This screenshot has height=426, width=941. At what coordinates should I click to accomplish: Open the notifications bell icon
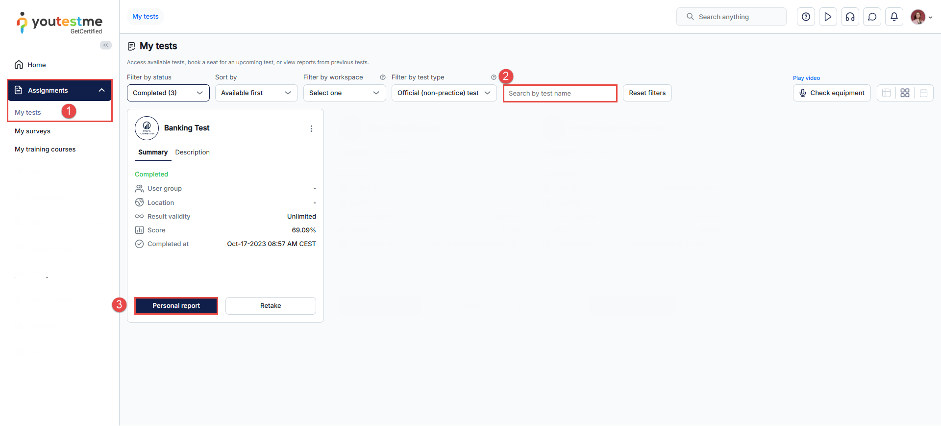pos(894,17)
